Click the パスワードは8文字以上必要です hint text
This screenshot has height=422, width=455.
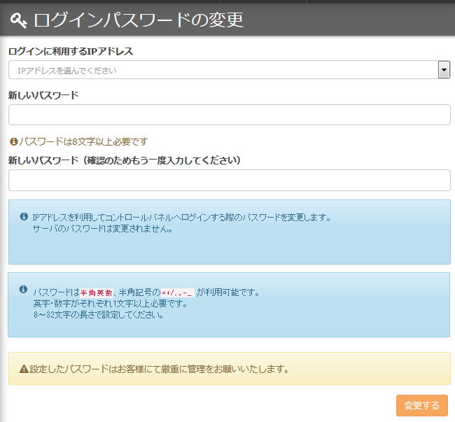pyautogui.click(x=83, y=141)
